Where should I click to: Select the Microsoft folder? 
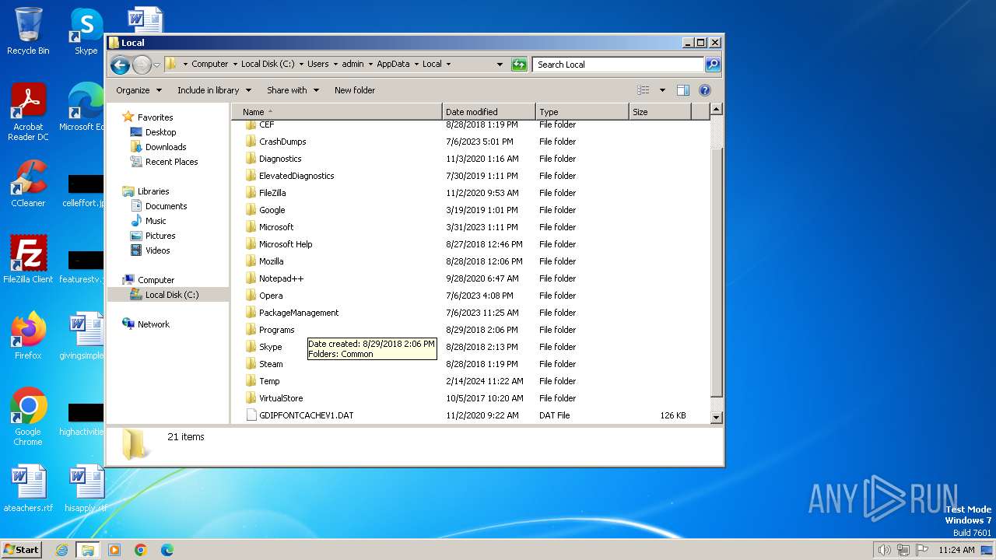tap(276, 227)
